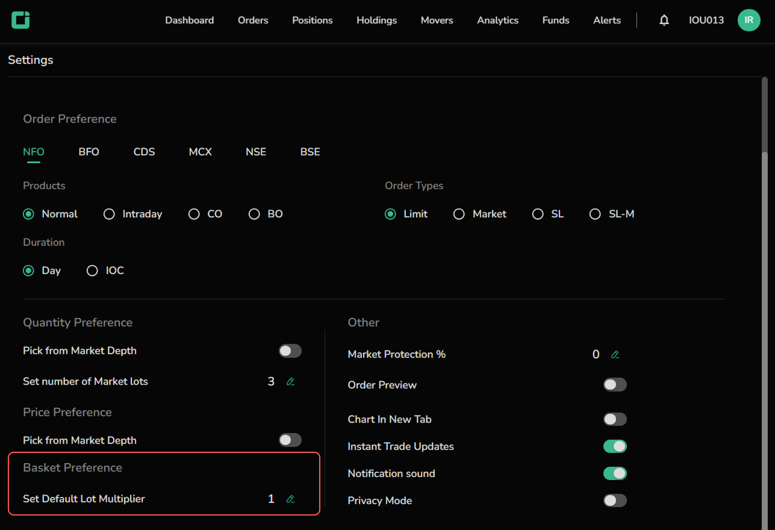Enable Privacy Mode switch

coord(615,500)
